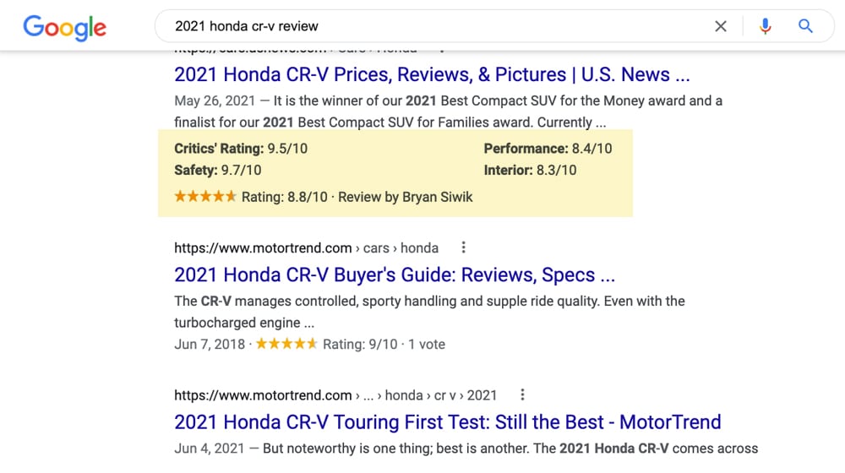Open the MotorTrend 2021 Honda CR-V Buyer's Guide link

395,275
